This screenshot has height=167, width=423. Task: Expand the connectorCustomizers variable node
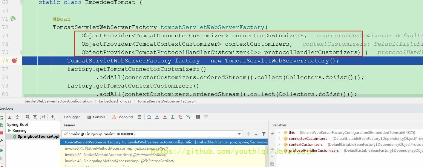pyautogui.click(x=279, y=139)
